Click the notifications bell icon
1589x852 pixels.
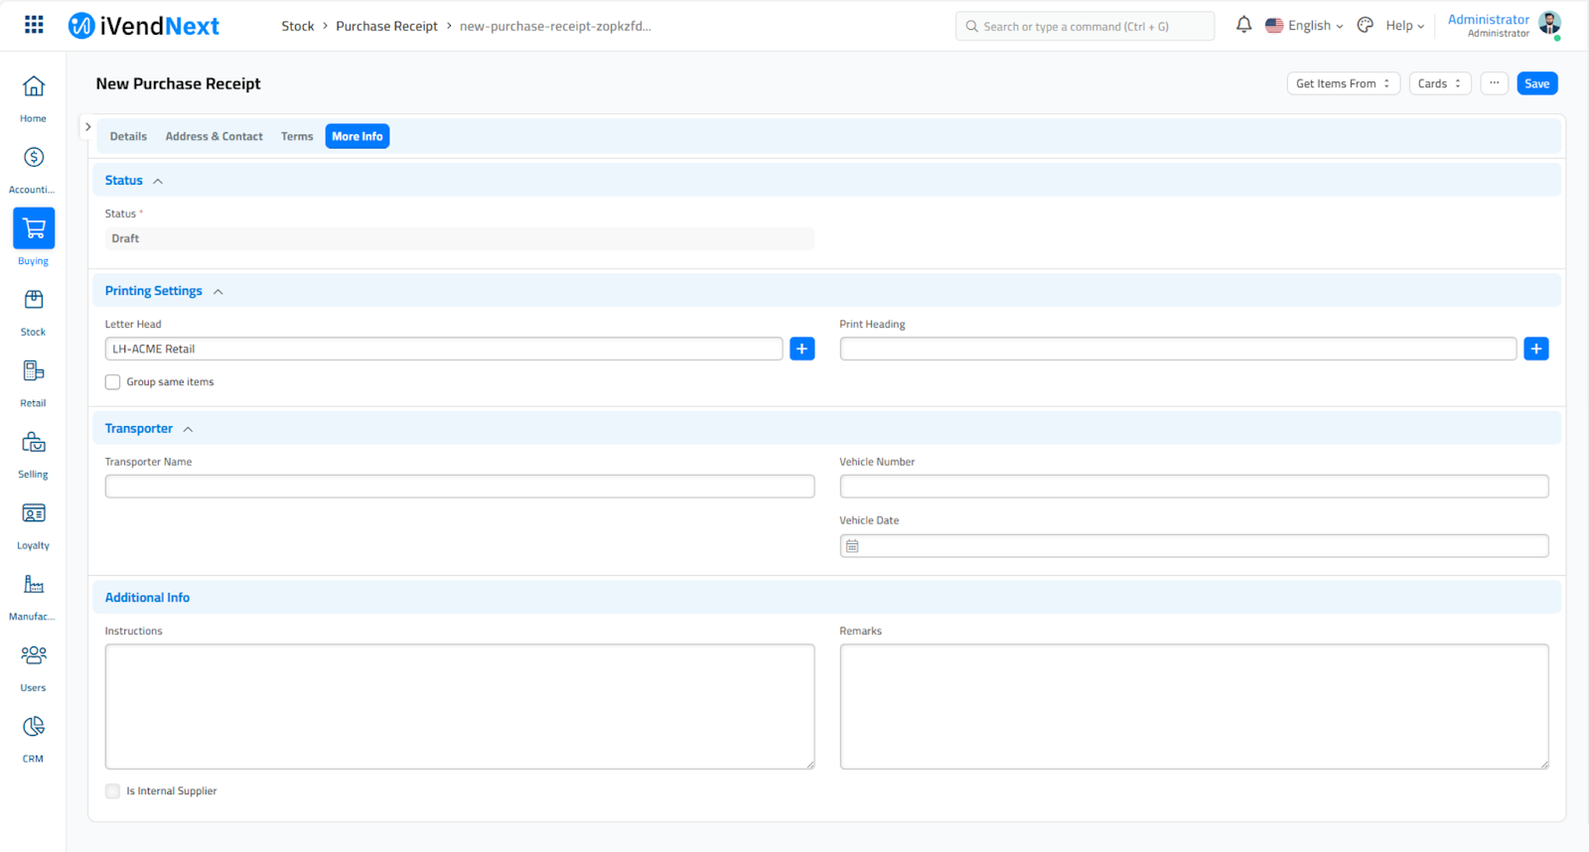[x=1243, y=25]
